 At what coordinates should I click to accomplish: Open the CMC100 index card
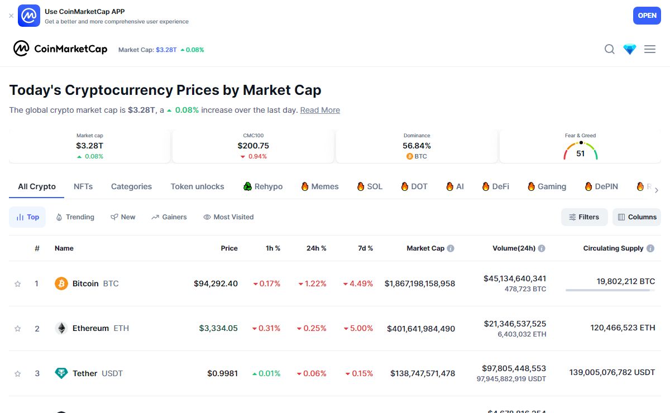point(253,146)
